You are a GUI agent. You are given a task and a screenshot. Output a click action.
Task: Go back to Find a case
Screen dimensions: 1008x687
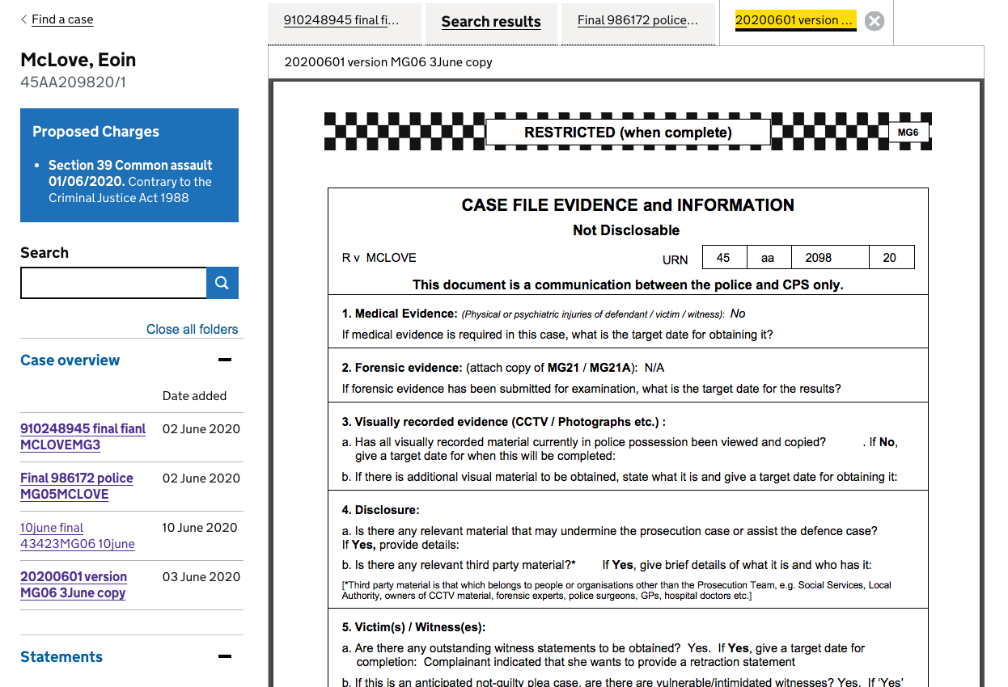tap(62, 19)
